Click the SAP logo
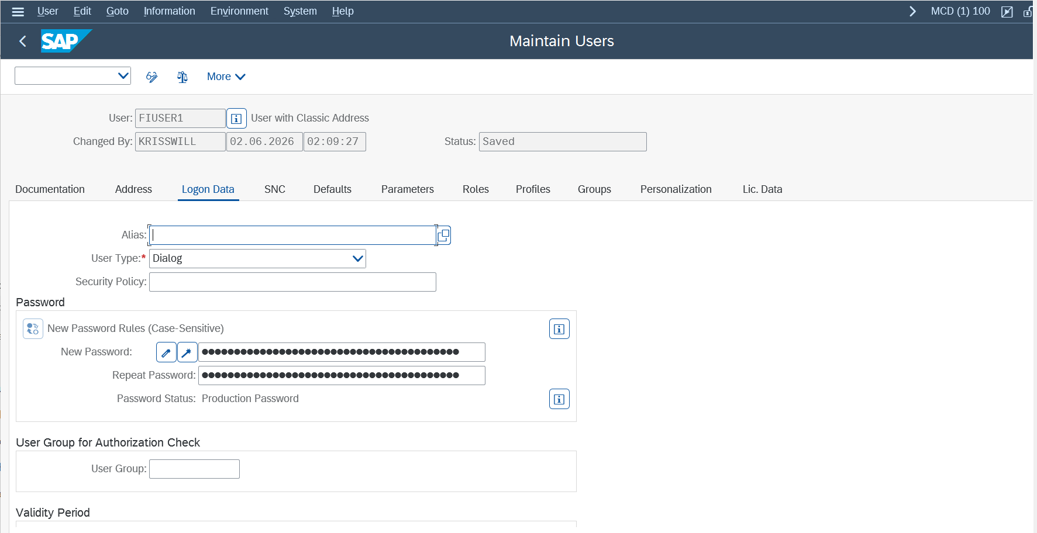 point(66,41)
